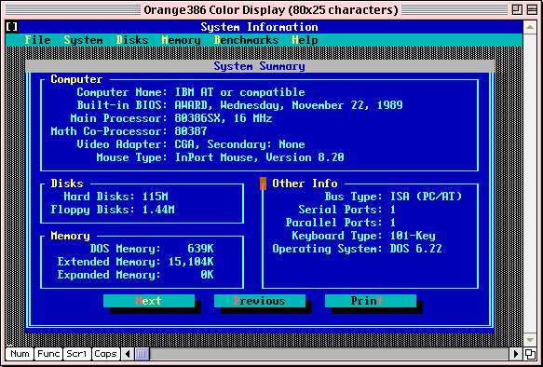Click the Floppy Disks 1.44M value

pyautogui.click(x=158, y=210)
